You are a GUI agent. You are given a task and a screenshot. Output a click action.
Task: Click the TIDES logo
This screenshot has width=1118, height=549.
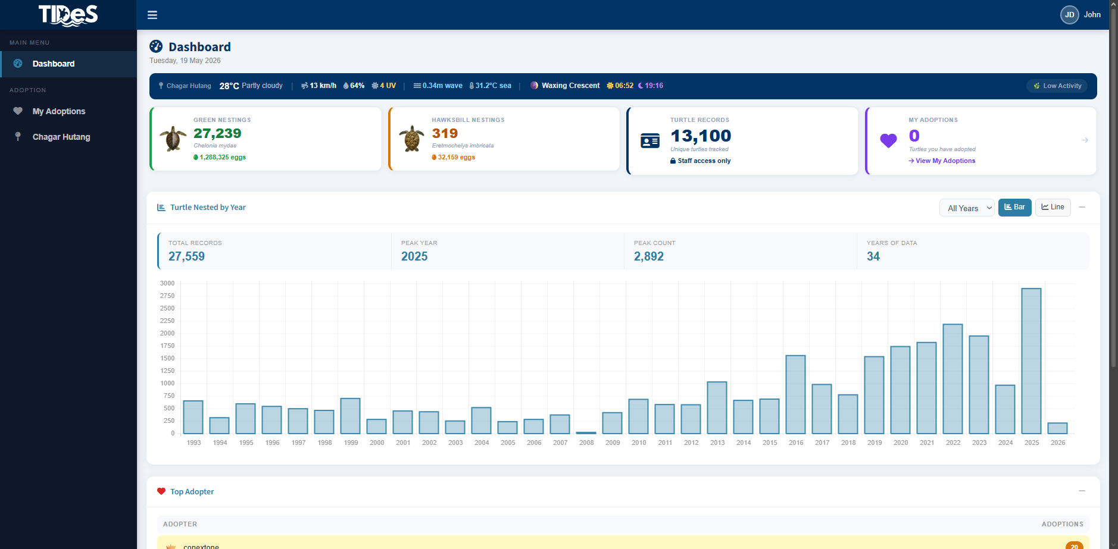(x=68, y=15)
